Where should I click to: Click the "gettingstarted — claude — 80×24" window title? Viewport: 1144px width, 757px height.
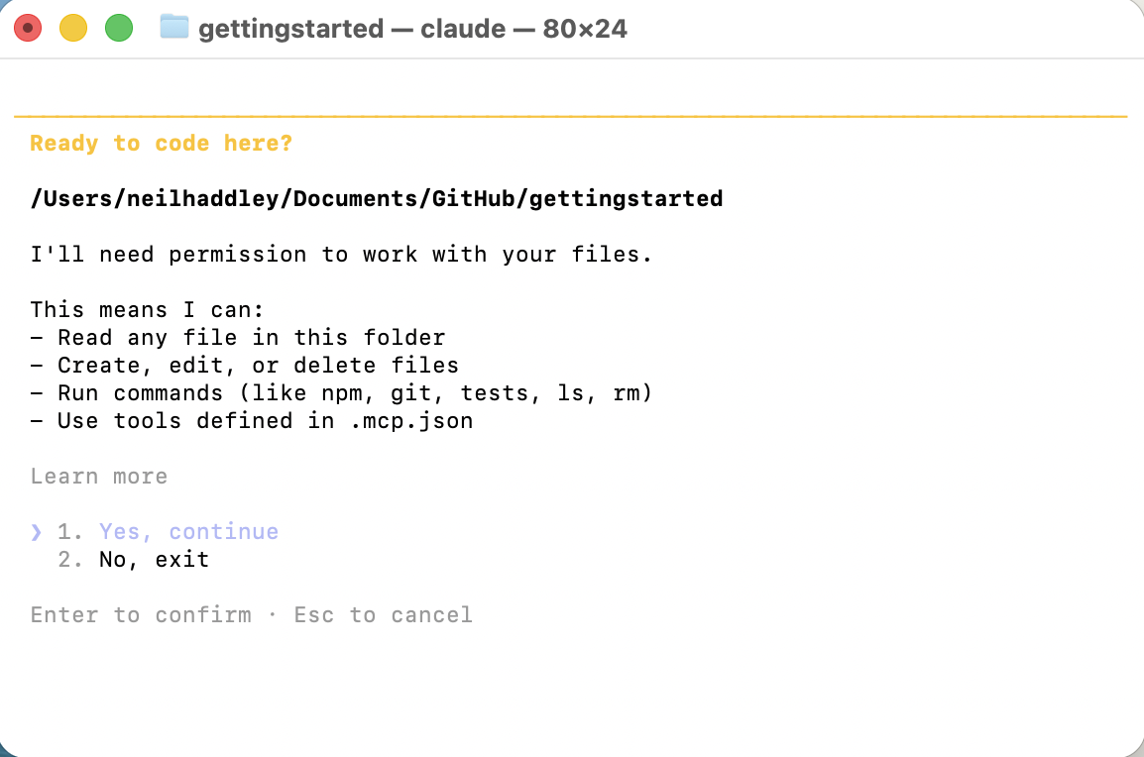pos(412,28)
